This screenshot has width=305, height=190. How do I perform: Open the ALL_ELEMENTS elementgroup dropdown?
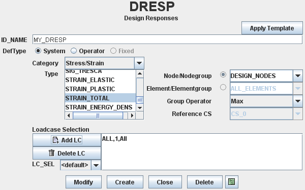(298, 88)
